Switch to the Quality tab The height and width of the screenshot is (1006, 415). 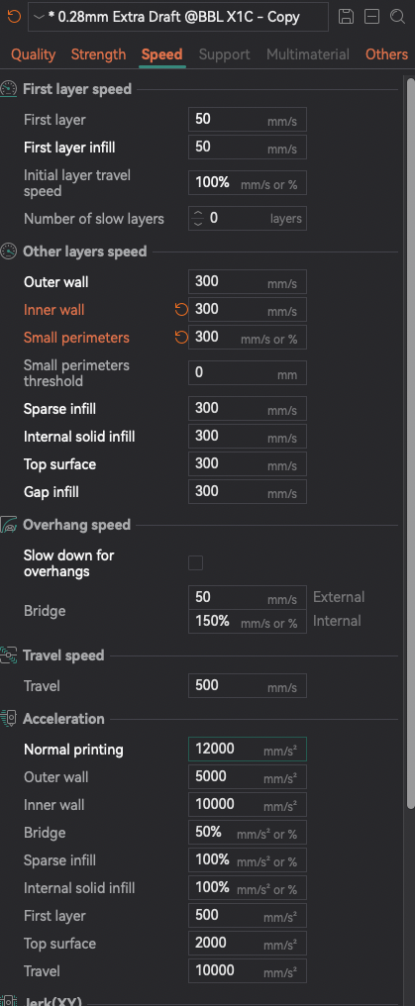click(34, 54)
